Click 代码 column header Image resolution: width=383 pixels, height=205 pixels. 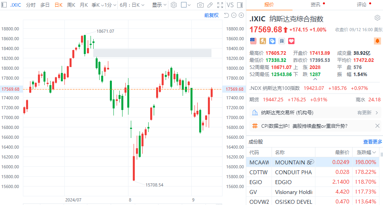coord(254,152)
